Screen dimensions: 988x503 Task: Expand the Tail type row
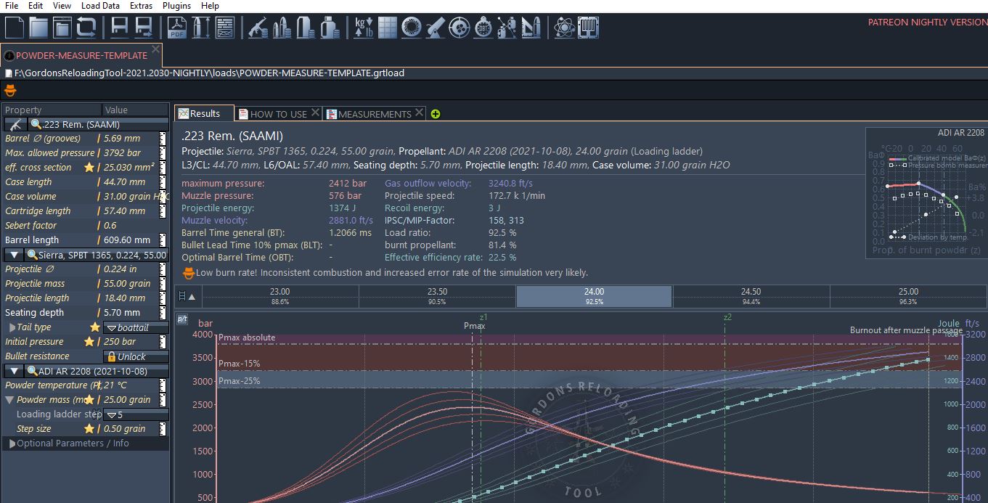(12, 327)
